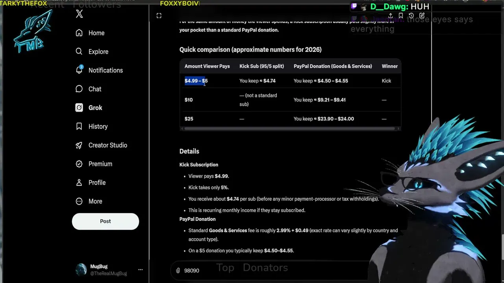Click the comparison table horizontal scrollbar
The height and width of the screenshot is (283, 504).
click(289, 129)
